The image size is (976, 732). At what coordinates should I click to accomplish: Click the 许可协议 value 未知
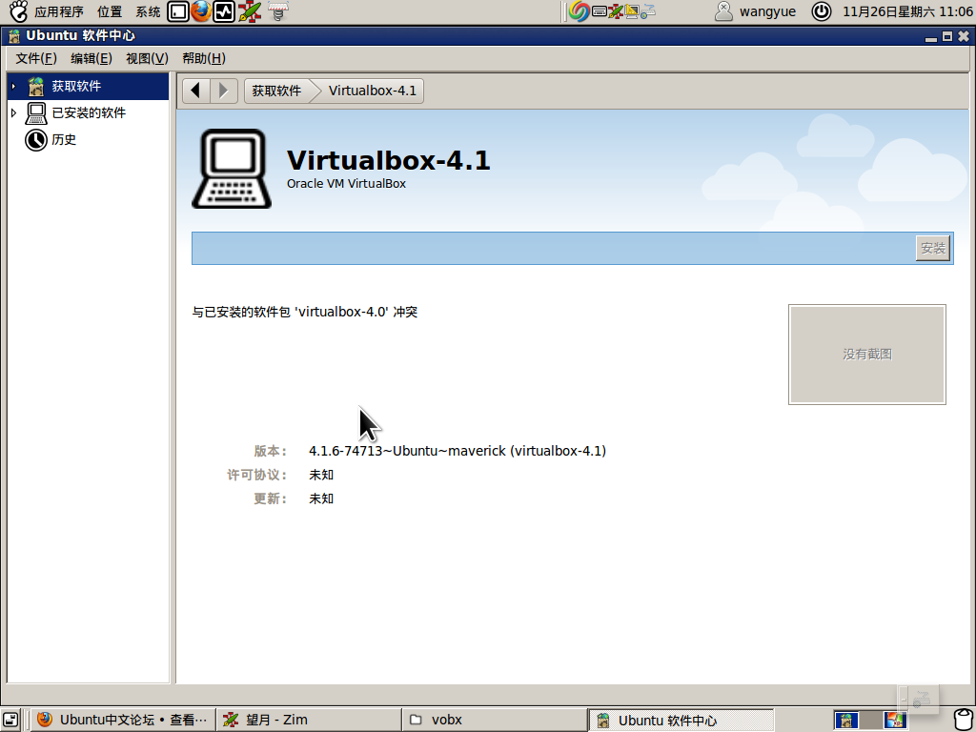pyautogui.click(x=321, y=475)
